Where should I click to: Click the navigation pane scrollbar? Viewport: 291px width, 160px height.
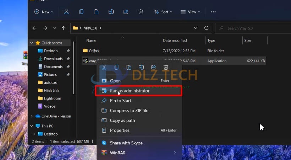[73, 68]
